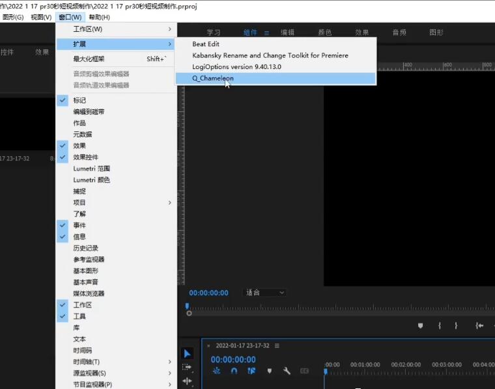Close sequence tab 2022-01-17 23-17-32
Viewport: 495px width, 389px height.
point(208,345)
